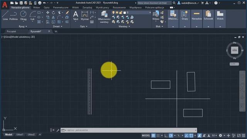This screenshot has width=247, height=139.
Task: Open the Wstaw ribbon tab
Action: tap(36, 7)
